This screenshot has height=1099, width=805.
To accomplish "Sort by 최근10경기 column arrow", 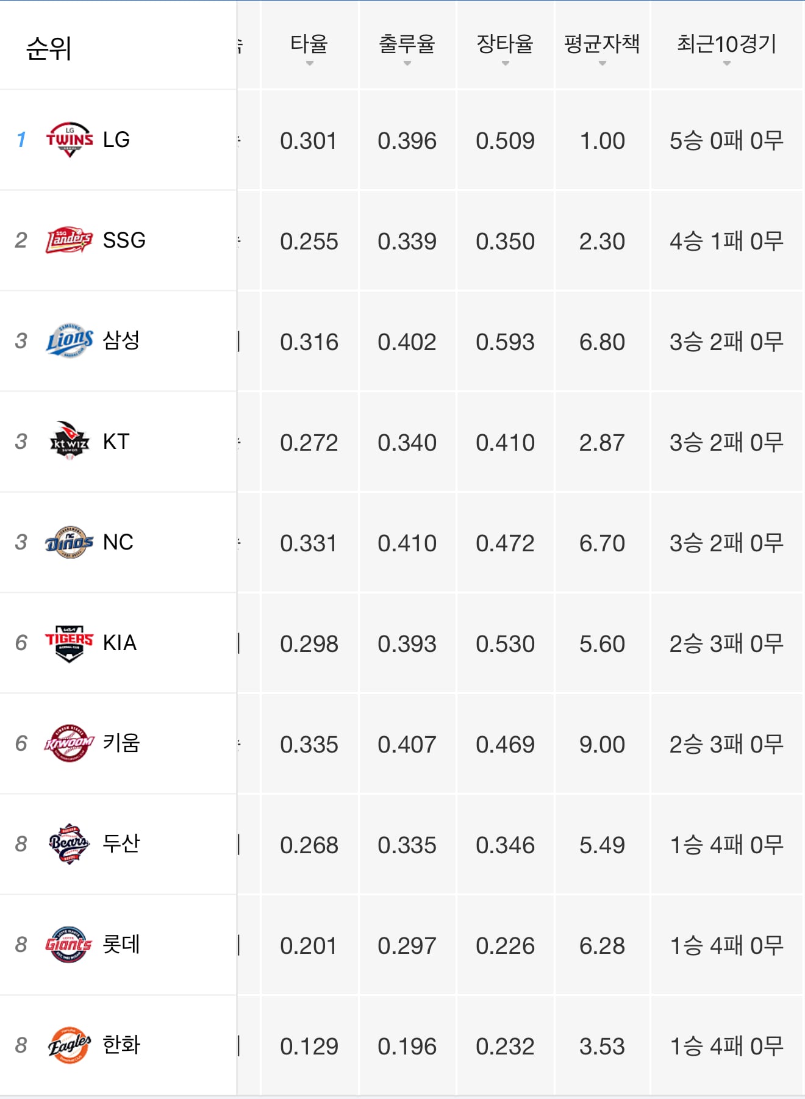I will tap(727, 63).
